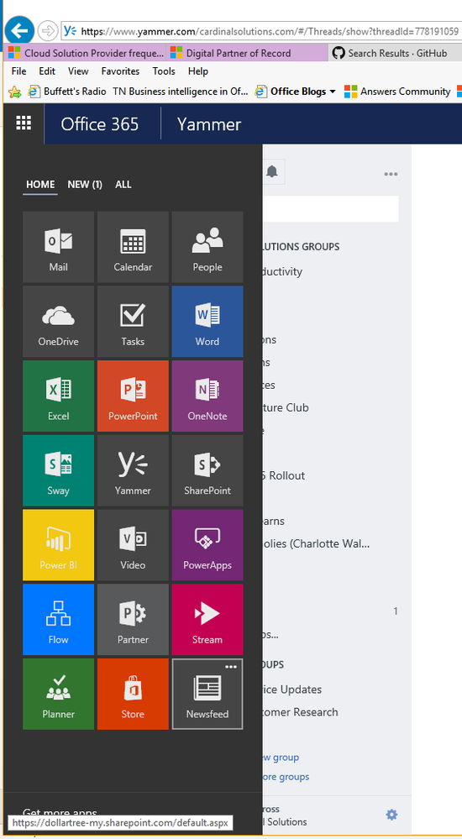
Task: Open the Store tile
Action: pyautogui.click(x=133, y=693)
